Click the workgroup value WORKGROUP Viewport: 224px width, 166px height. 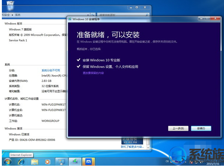50,121
